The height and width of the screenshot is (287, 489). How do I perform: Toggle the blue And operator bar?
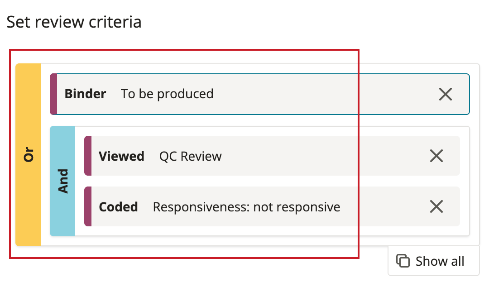[62, 181]
